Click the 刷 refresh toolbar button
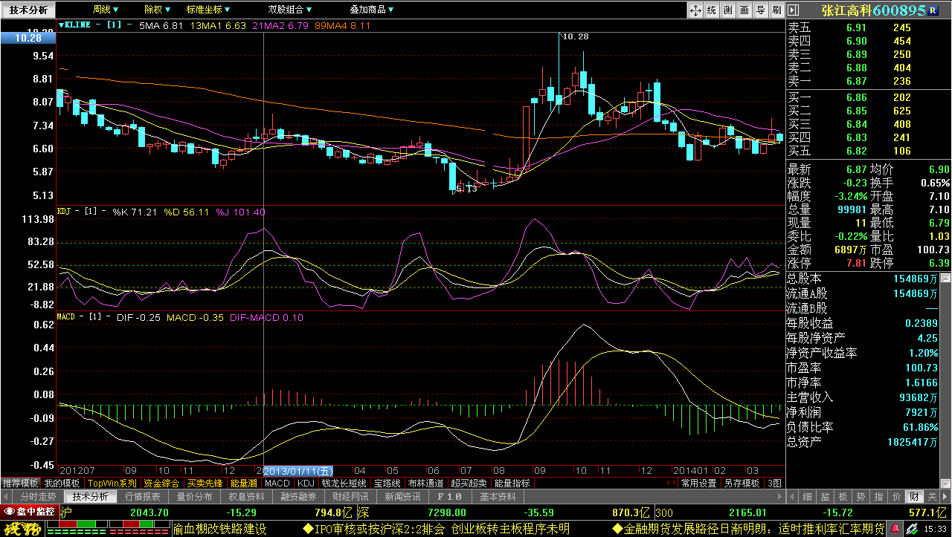 tap(776, 10)
